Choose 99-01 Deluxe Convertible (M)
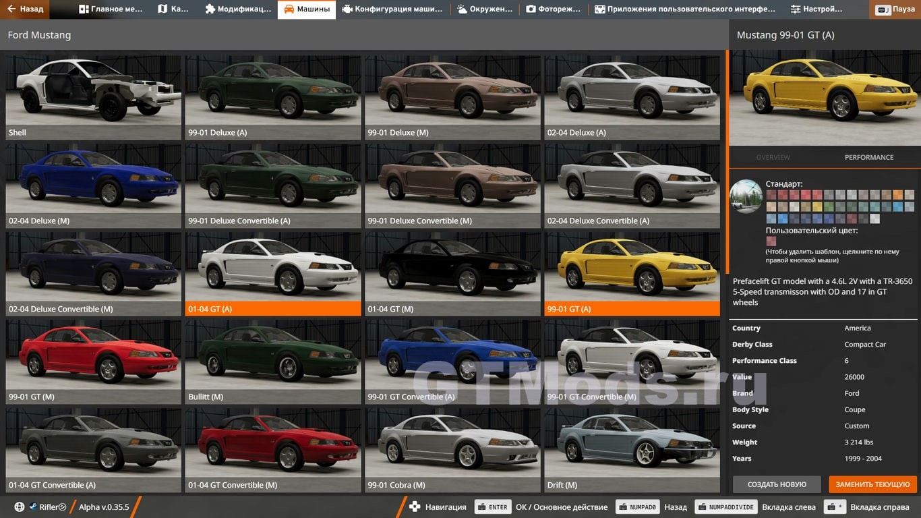The image size is (921, 518). tap(452, 185)
